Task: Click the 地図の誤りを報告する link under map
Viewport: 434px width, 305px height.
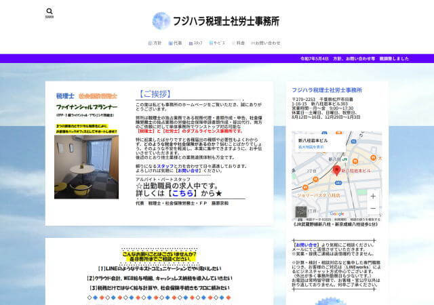Action: 365,220
